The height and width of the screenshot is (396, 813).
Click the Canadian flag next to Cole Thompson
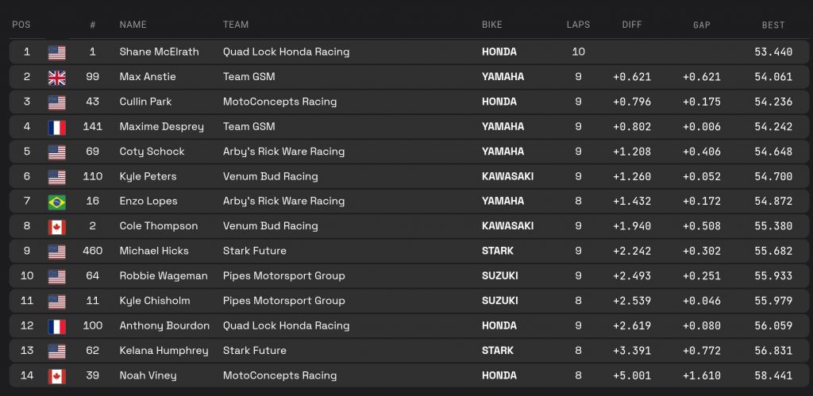pyautogui.click(x=57, y=226)
